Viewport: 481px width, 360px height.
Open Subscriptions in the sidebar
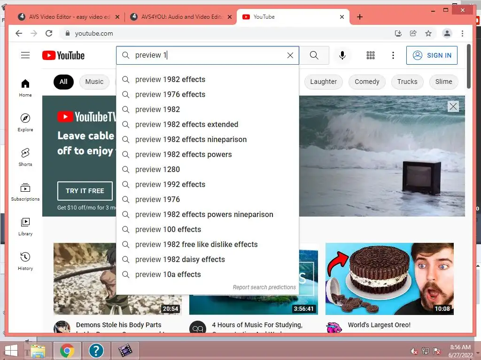pos(25,192)
